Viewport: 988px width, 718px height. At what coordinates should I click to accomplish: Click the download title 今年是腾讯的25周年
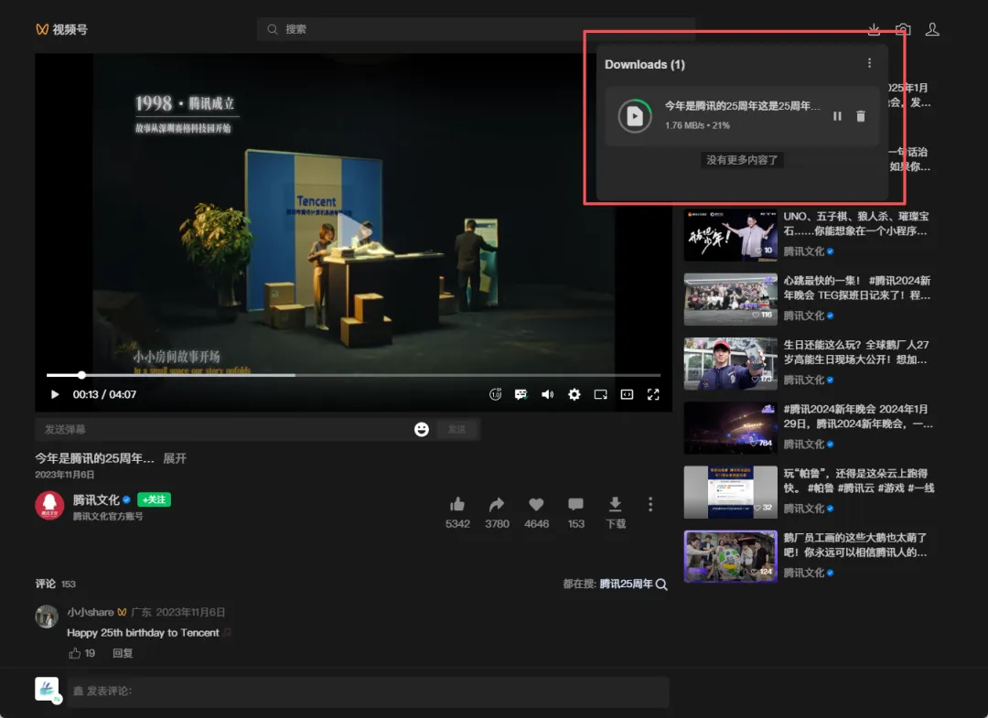coord(742,106)
